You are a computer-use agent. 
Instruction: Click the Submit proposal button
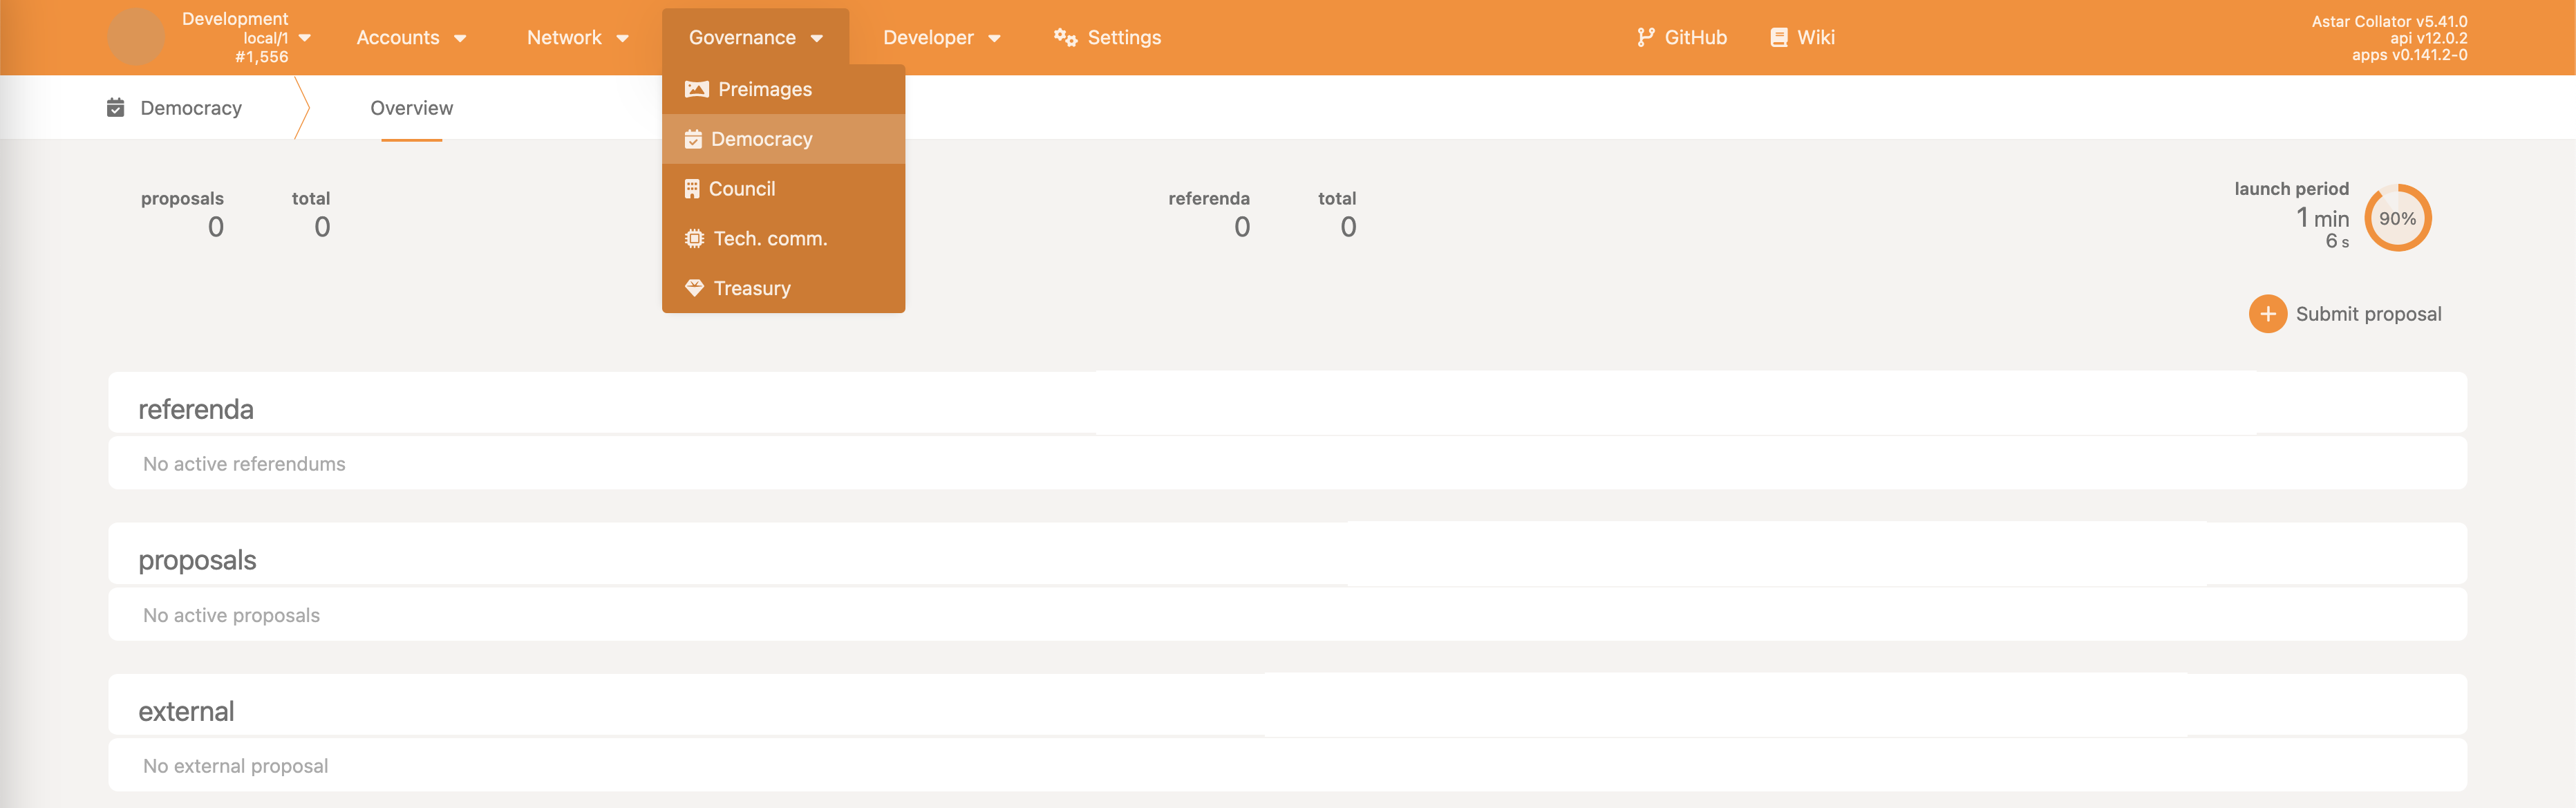point(2345,314)
